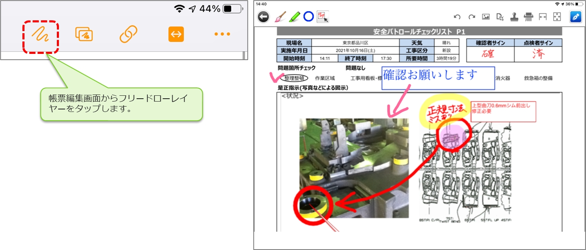Toggle the 消火器 check item
The height and width of the screenshot is (250, 586).
point(503,78)
